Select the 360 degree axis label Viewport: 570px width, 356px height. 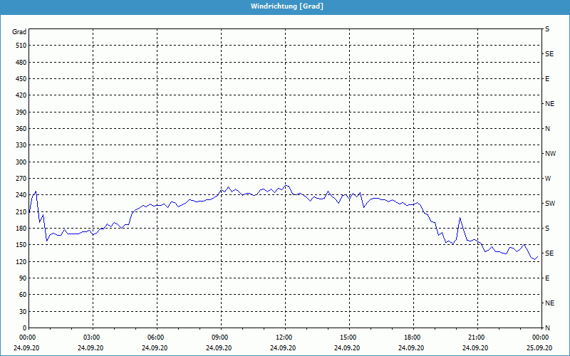19,129
